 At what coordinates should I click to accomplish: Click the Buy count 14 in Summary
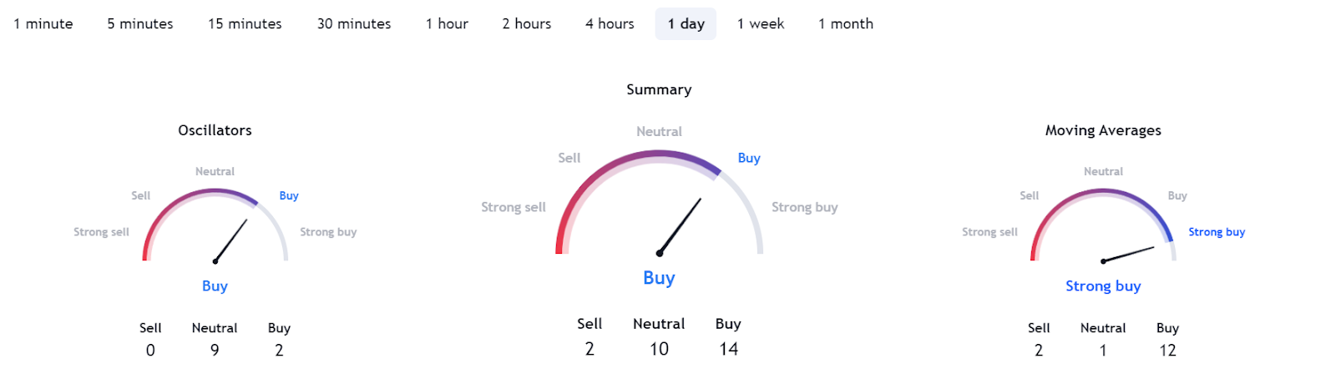coord(728,349)
